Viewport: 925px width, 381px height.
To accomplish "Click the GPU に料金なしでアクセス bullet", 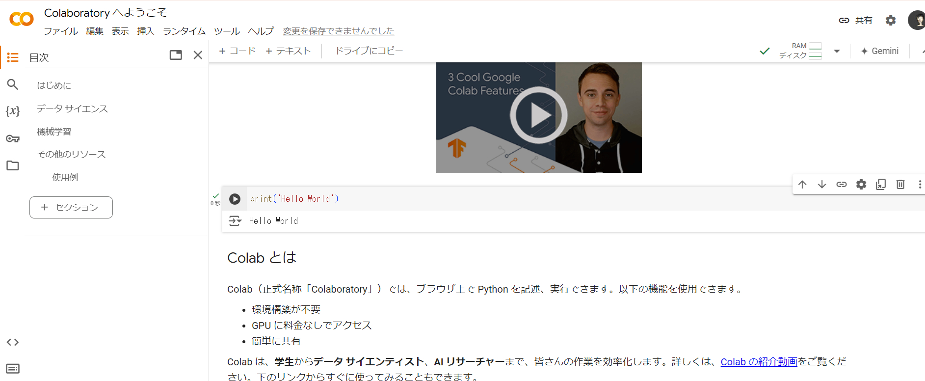I will (x=312, y=326).
